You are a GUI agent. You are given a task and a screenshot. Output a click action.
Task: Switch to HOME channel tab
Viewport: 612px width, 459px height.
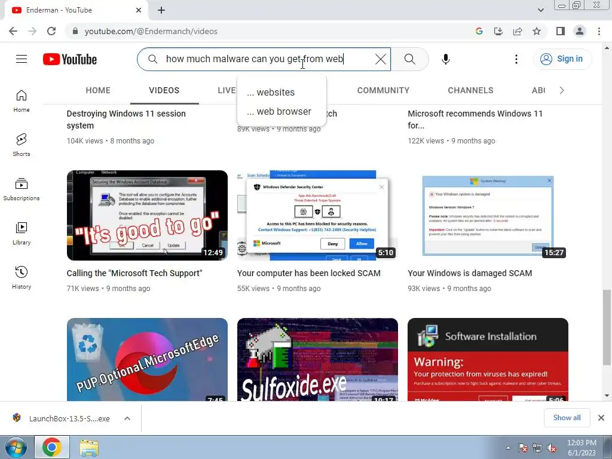point(98,91)
